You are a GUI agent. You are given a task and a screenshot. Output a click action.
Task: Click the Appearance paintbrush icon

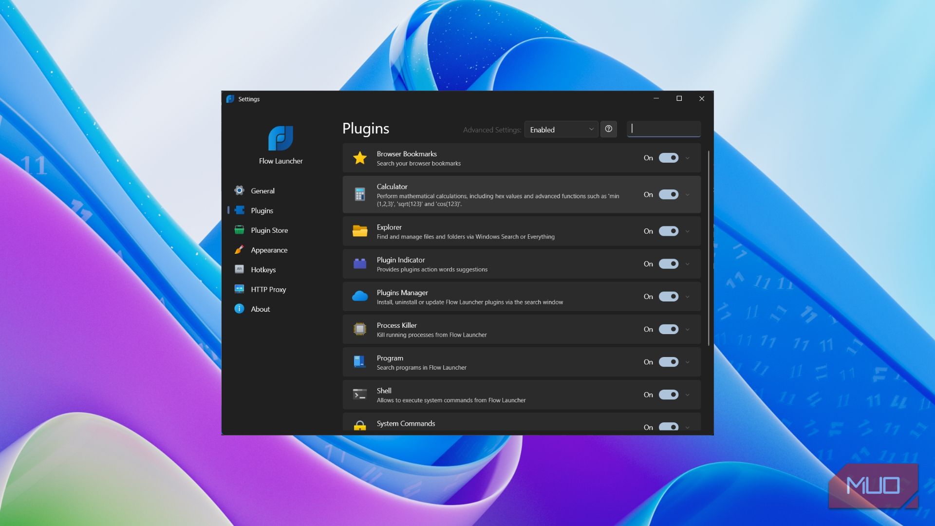pos(239,250)
